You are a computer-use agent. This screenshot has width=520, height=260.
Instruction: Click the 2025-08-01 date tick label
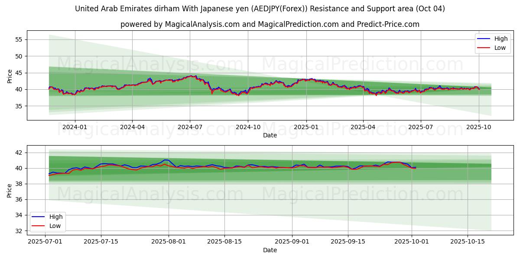pyautogui.click(x=169, y=242)
